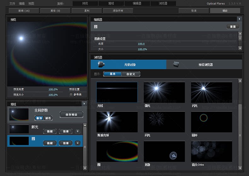Add the 微光 glint flare element
Screen dimensions: 249x176
coord(164,92)
